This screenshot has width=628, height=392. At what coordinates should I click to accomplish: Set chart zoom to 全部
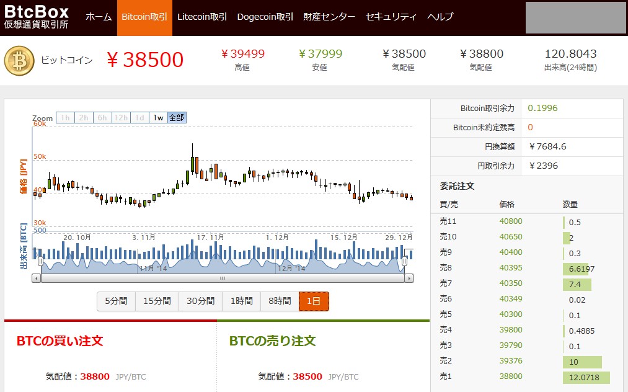[177, 117]
